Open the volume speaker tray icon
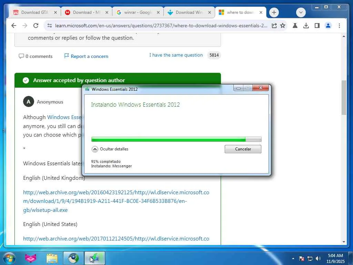This screenshot has height=265, width=353. [x=318, y=258]
